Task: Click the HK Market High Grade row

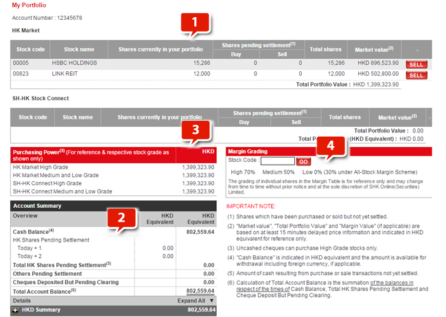Action: tap(113, 167)
